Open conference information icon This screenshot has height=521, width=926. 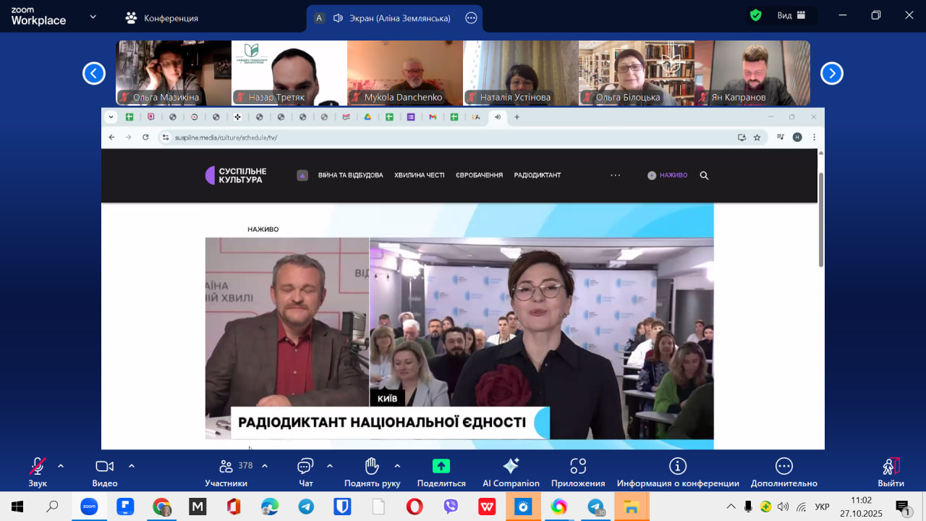(677, 467)
